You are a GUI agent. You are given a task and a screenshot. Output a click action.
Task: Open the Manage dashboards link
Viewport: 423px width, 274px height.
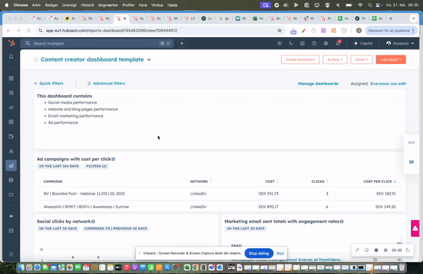coord(318,84)
